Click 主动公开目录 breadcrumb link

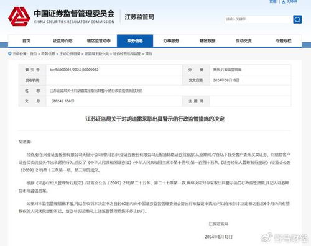(x=70, y=54)
